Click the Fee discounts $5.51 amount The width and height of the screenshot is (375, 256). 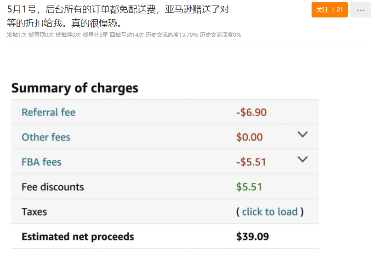click(249, 187)
